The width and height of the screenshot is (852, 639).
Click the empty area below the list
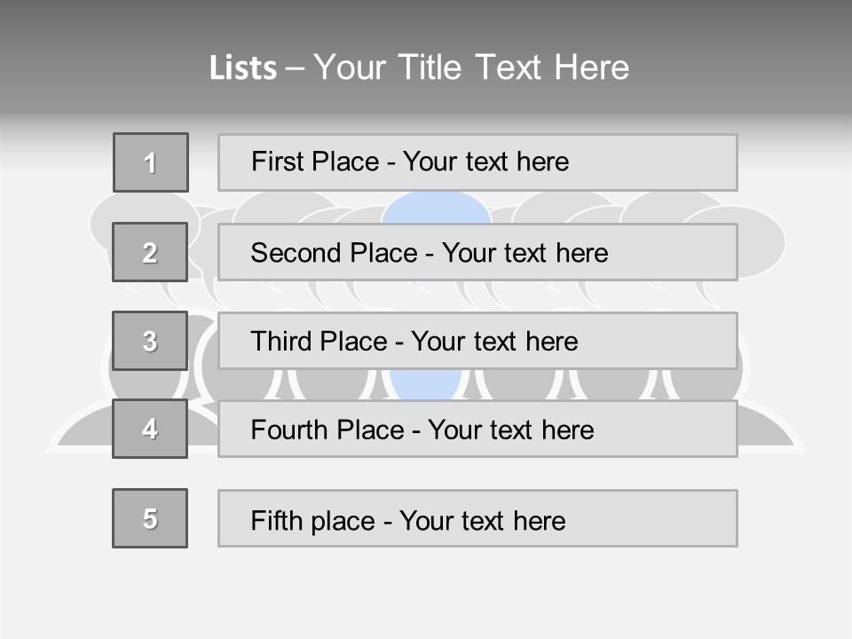pyautogui.click(x=426, y=595)
